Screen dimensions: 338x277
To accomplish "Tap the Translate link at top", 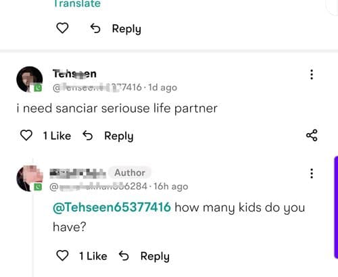I will point(77,3).
